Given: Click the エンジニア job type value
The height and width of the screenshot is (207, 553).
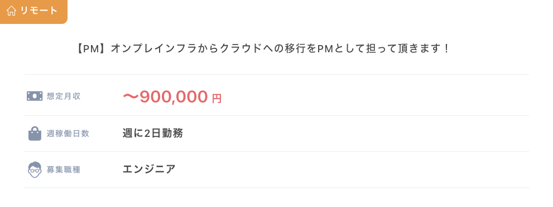Looking at the screenshot, I should 149,169.
